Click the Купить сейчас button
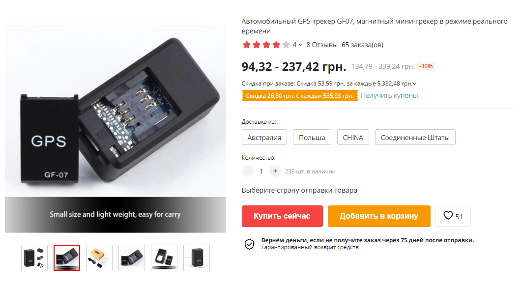 coord(282,216)
